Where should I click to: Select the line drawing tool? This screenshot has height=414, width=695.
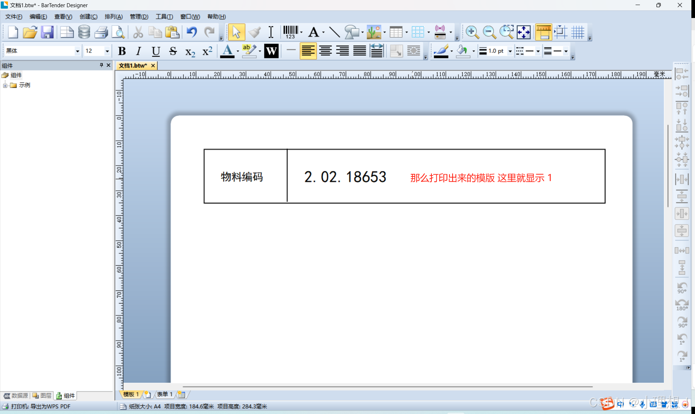[334, 32]
